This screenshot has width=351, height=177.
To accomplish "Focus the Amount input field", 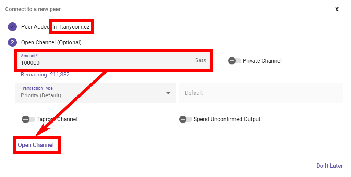I will tap(114, 61).
